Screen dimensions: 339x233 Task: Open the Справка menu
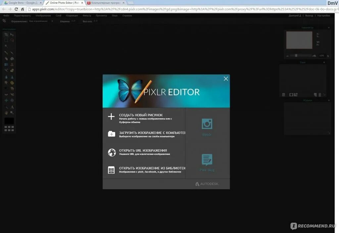127,16
